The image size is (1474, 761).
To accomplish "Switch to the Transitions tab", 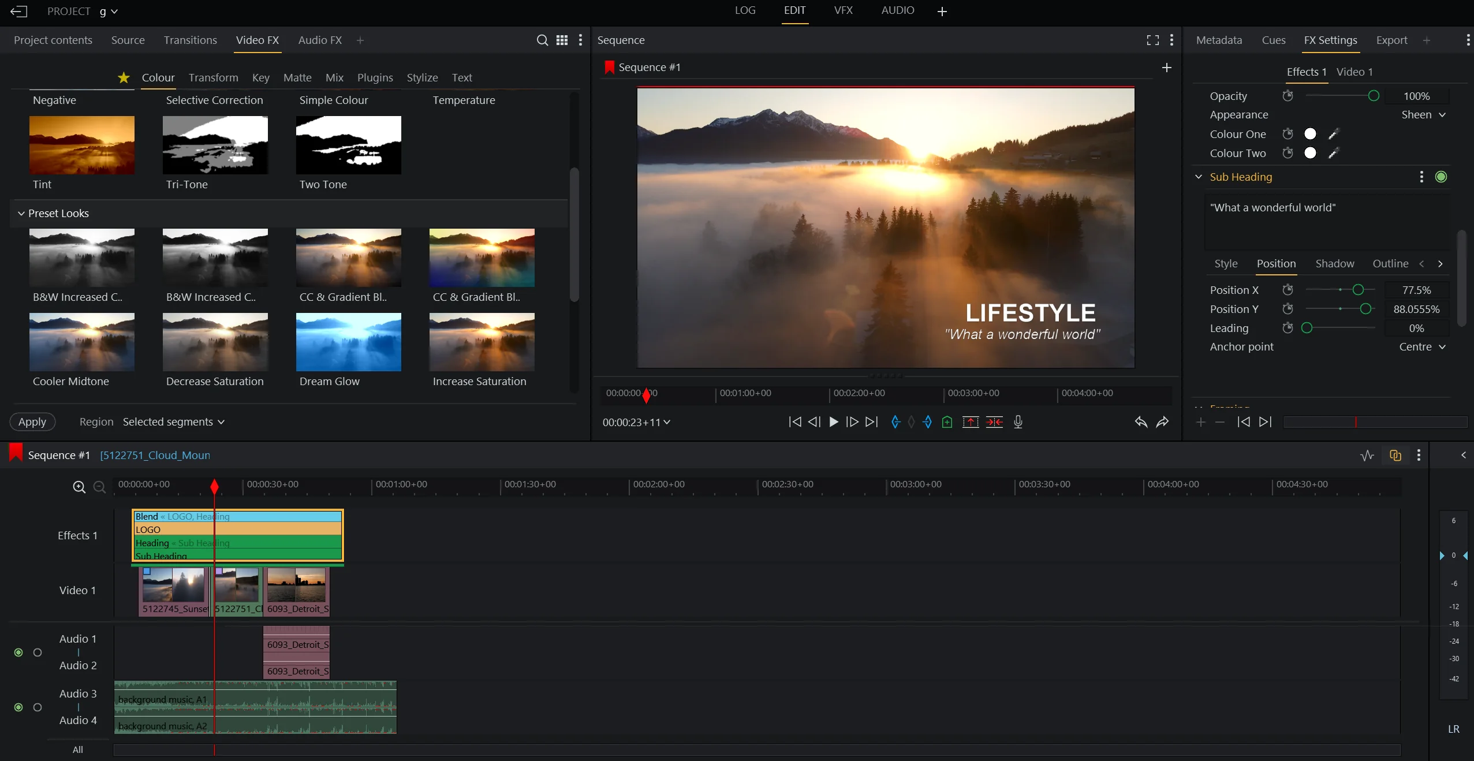I will pyautogui.click(x=190, y=40).
